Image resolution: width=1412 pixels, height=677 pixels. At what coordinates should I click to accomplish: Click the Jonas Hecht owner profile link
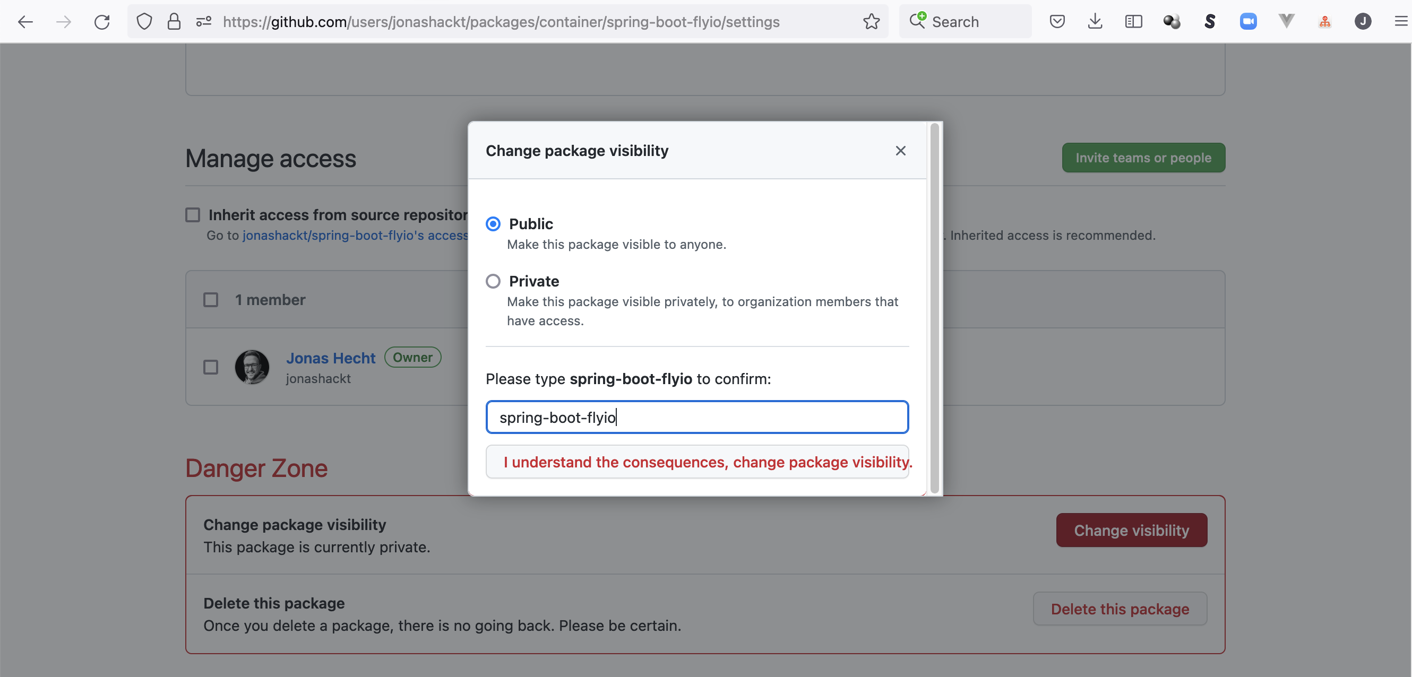330,358
